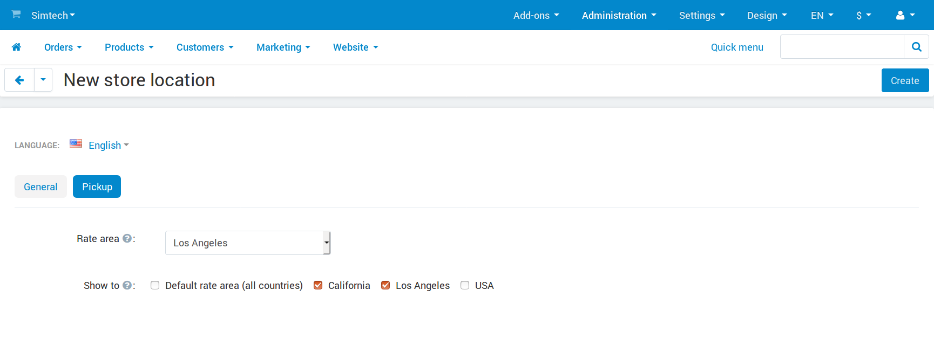Open the Website menu
934x345 pixels.
coord(356,47)
